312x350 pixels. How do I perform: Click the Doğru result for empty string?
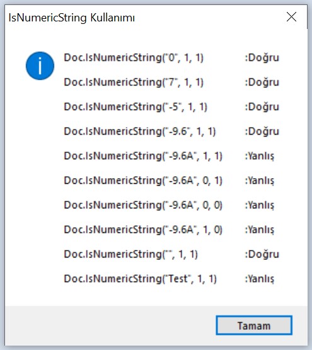pyautogui.click(x=262, y=254)
